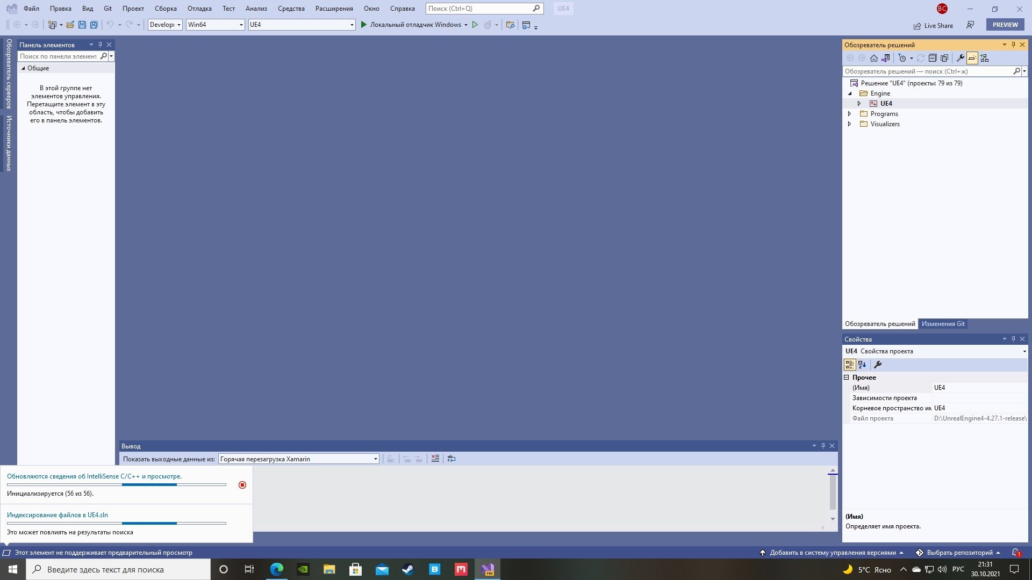Toggle word wrap in Output panel
1032x580 pixels.
[x=451, y=459]
